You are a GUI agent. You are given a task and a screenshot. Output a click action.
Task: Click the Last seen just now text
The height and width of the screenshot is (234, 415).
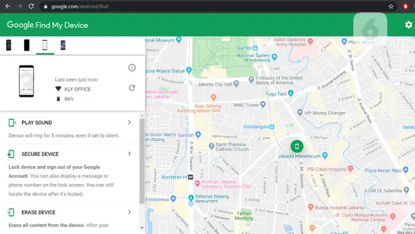click(76, 80)
